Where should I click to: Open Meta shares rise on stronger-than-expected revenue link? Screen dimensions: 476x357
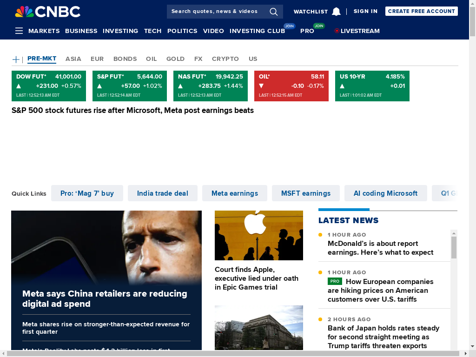tap(106, 328)
